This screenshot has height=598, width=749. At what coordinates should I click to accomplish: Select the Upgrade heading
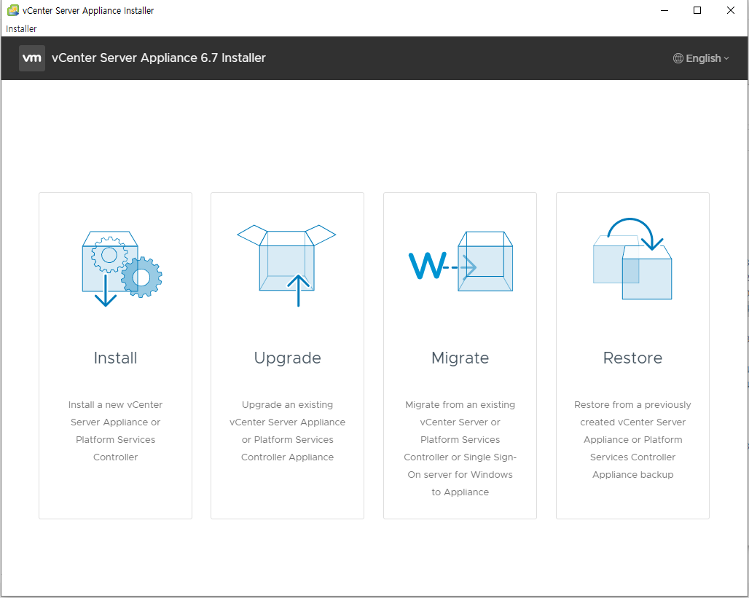(287, 358)
